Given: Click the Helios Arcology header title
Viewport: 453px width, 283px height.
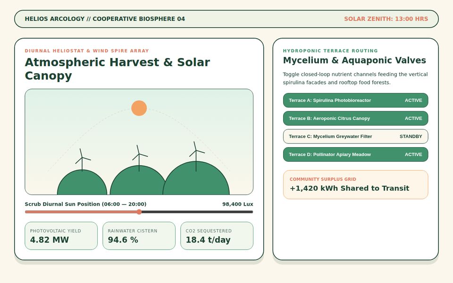Looking at the screenshot, I should (105, 19).
